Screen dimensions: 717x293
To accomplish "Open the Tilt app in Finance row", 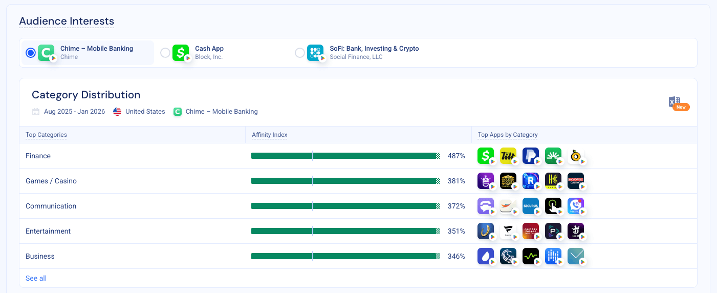I will coord(508,156).
